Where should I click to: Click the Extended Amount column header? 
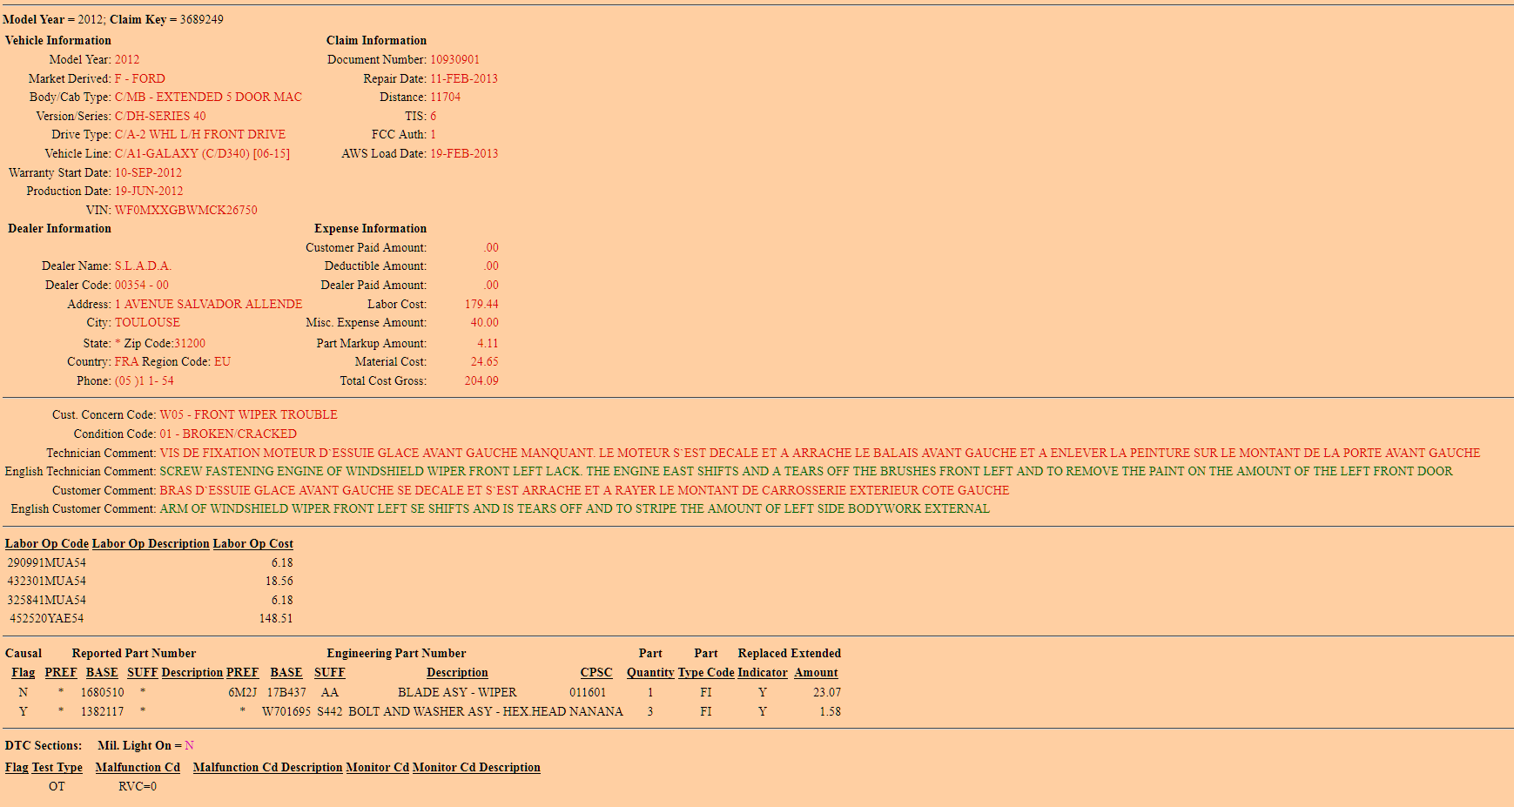tap(816, 672)
